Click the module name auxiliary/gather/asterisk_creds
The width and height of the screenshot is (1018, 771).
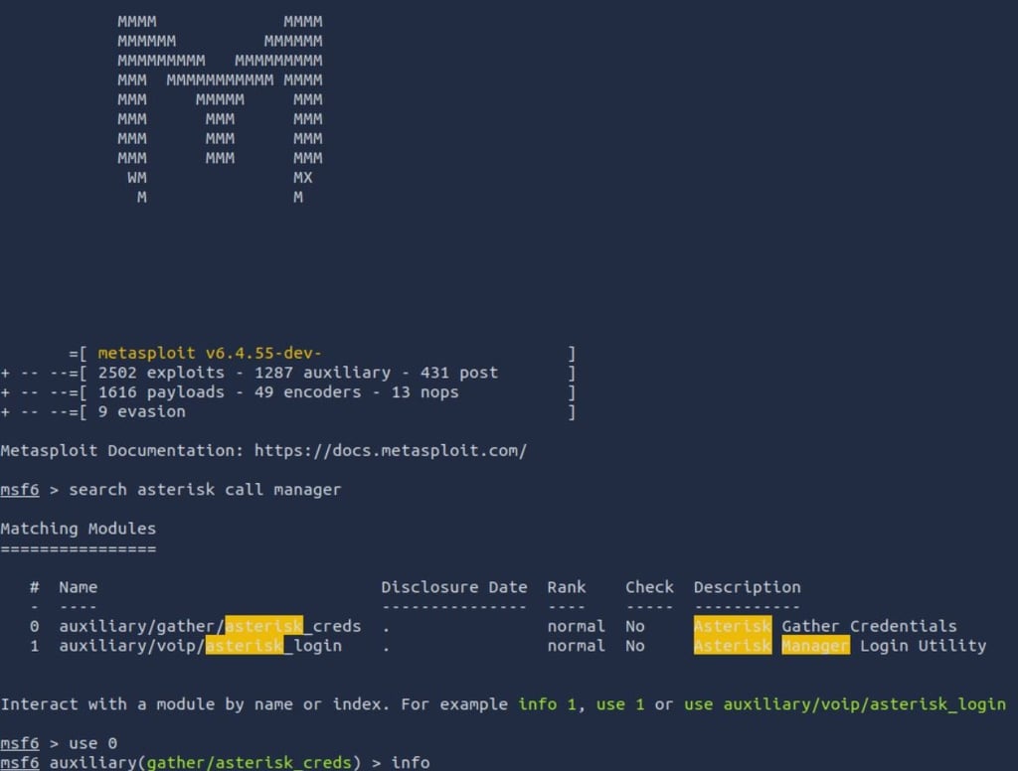210,626
